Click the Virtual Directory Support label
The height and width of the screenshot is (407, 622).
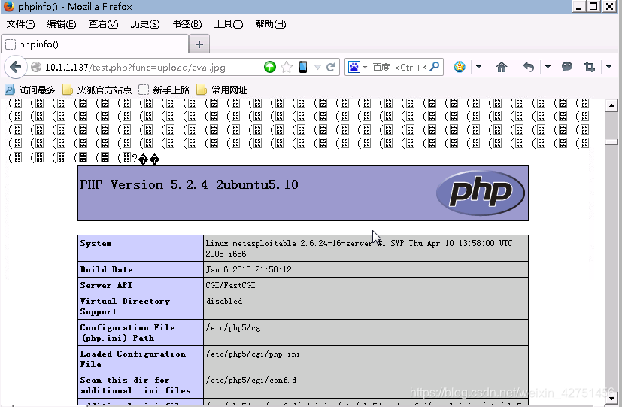[x=125, y=306]
